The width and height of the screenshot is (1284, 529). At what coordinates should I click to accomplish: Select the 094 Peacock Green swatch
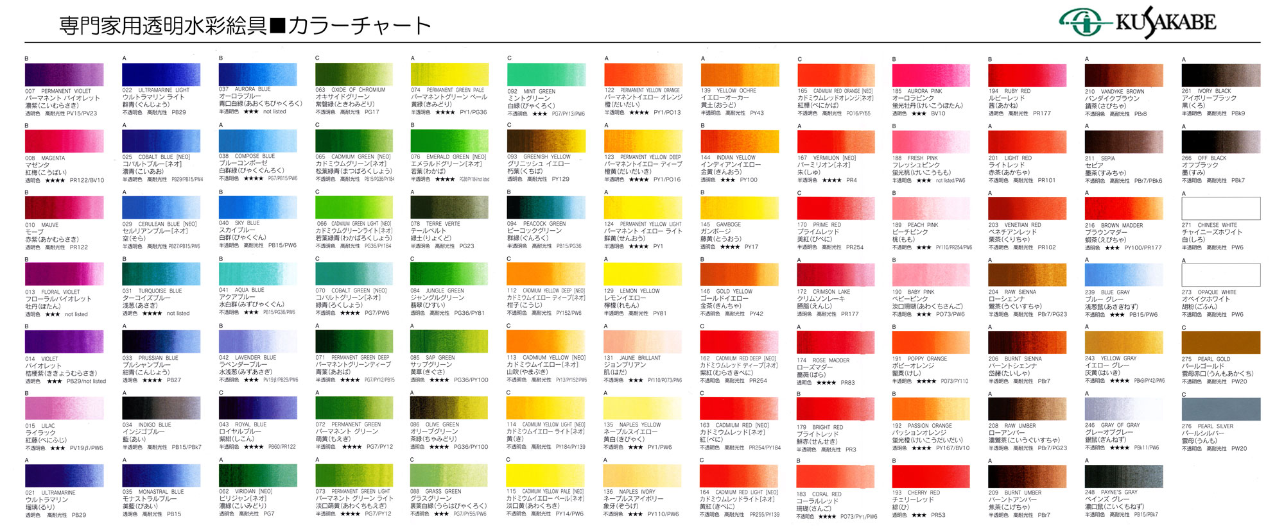(546, 207)
